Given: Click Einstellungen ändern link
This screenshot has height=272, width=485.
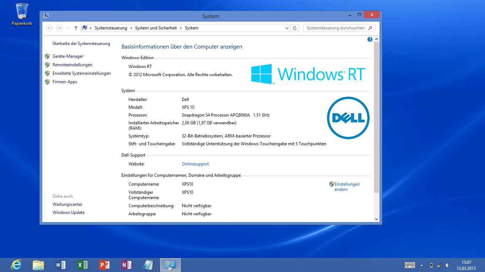Looking at the screenshot, I should click(x=347, y=187).
